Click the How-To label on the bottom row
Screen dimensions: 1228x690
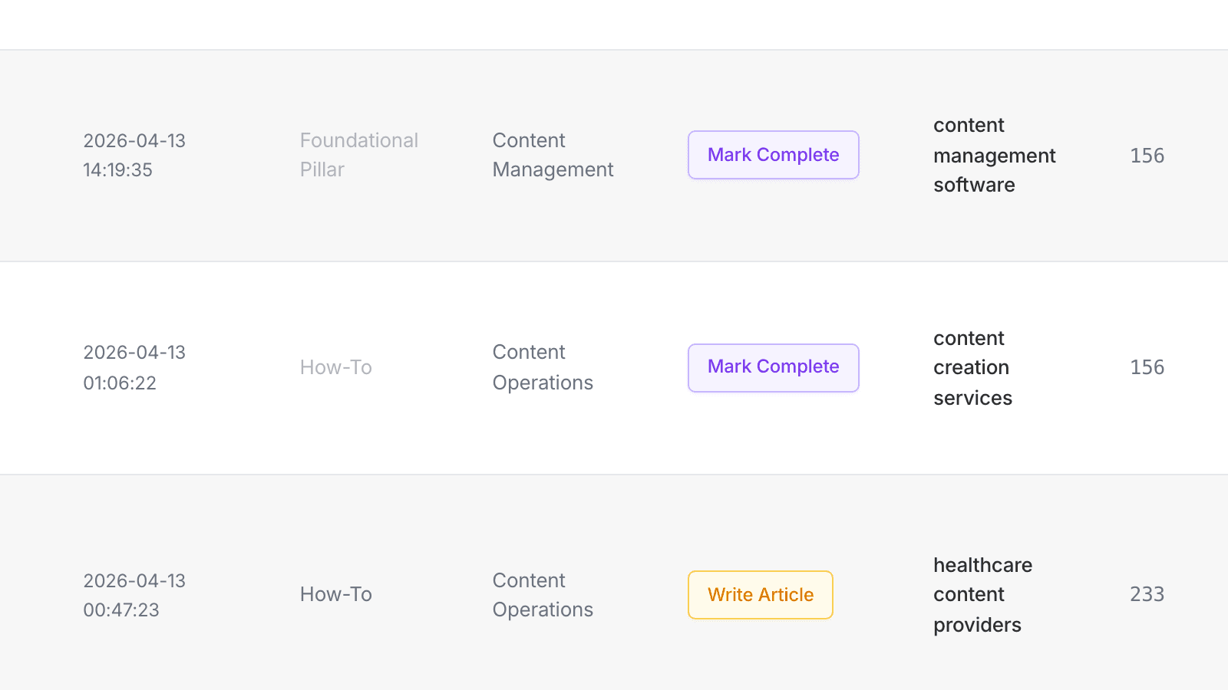coord(335,594)
